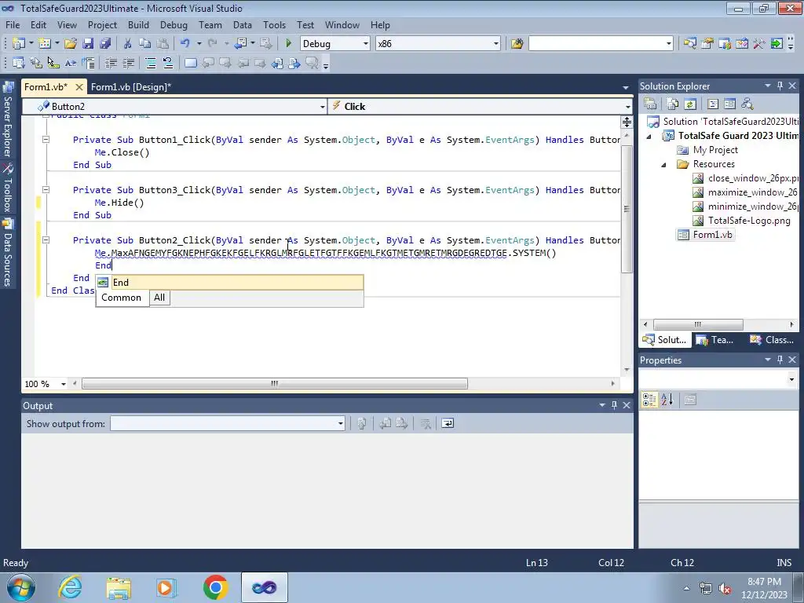The height and width of the screenshot is (603, 804).
Task: Comment out the selected lines
Action: click(x=151, y=63)
